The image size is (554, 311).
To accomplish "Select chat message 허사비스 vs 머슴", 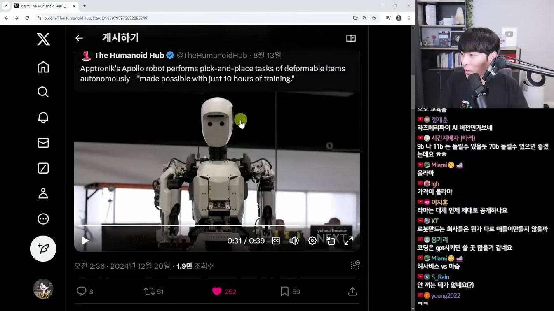I will click(x=438, y=266).
